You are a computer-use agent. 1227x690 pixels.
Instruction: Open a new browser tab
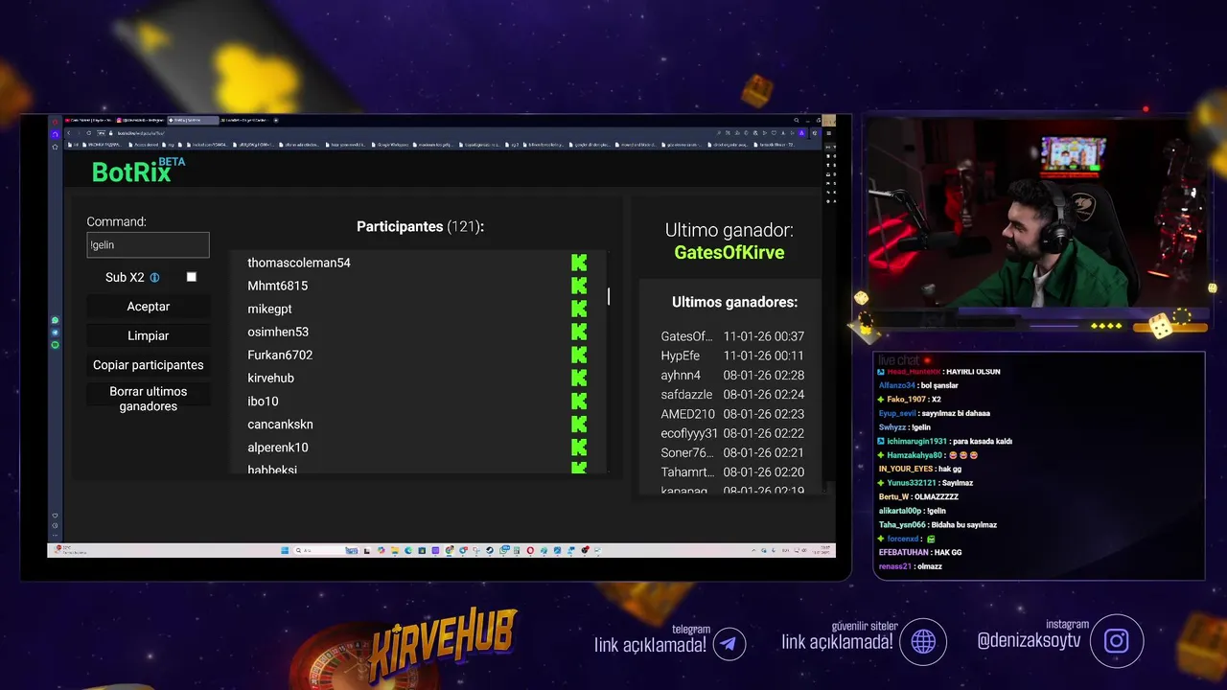[x=275, y=120]
